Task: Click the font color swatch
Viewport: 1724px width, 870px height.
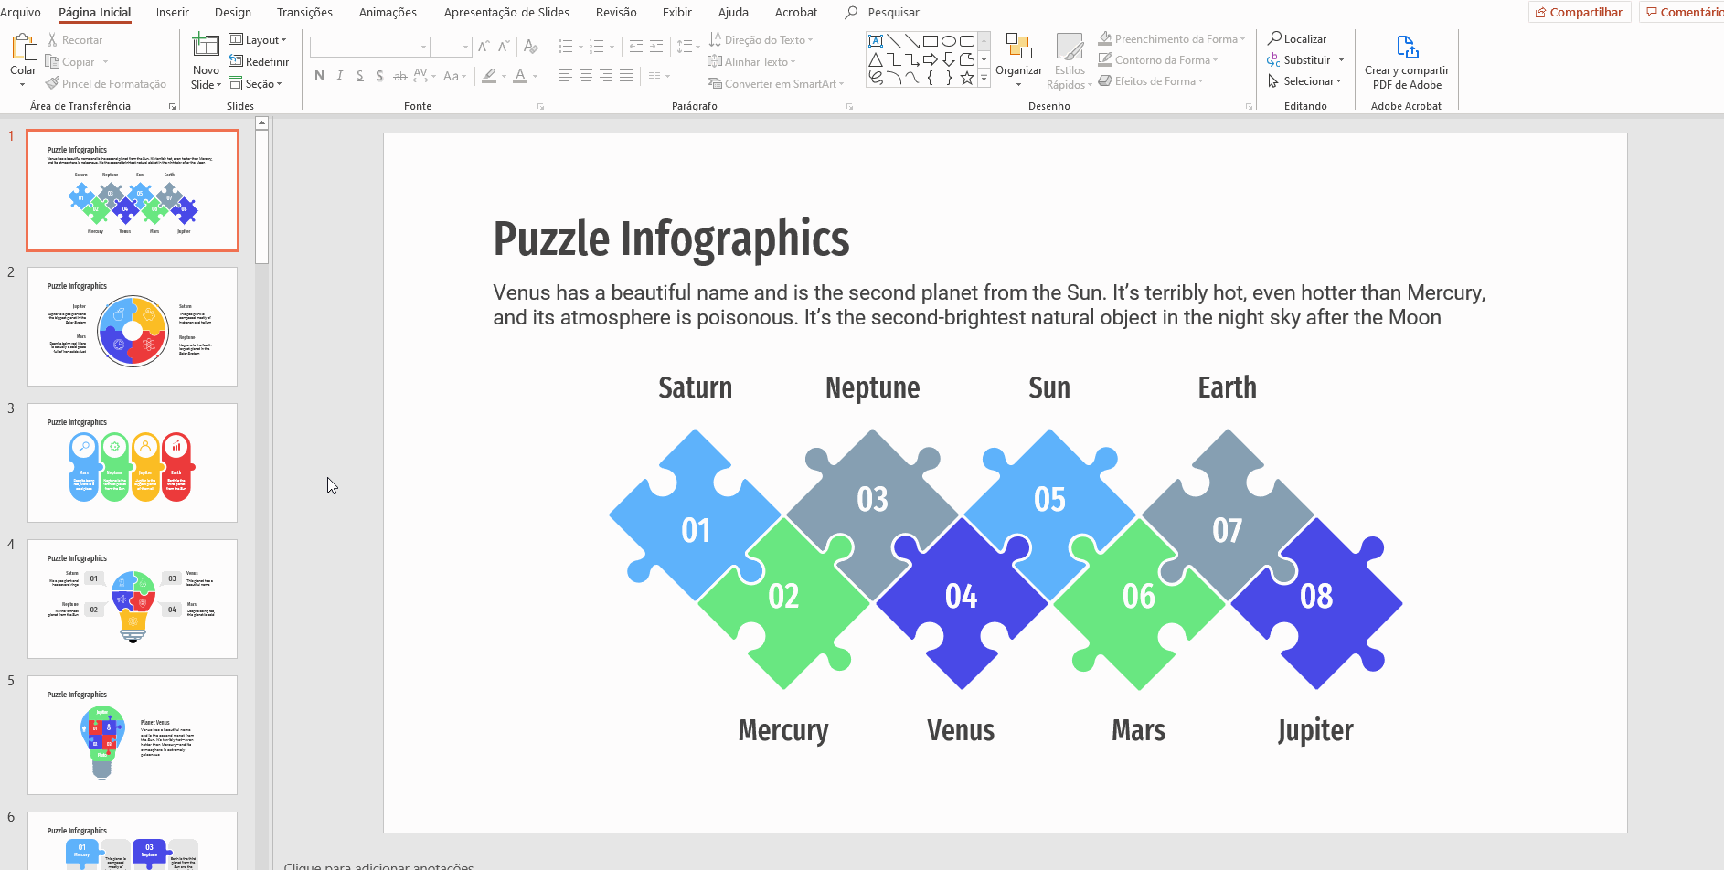Action: pos(520,76)
